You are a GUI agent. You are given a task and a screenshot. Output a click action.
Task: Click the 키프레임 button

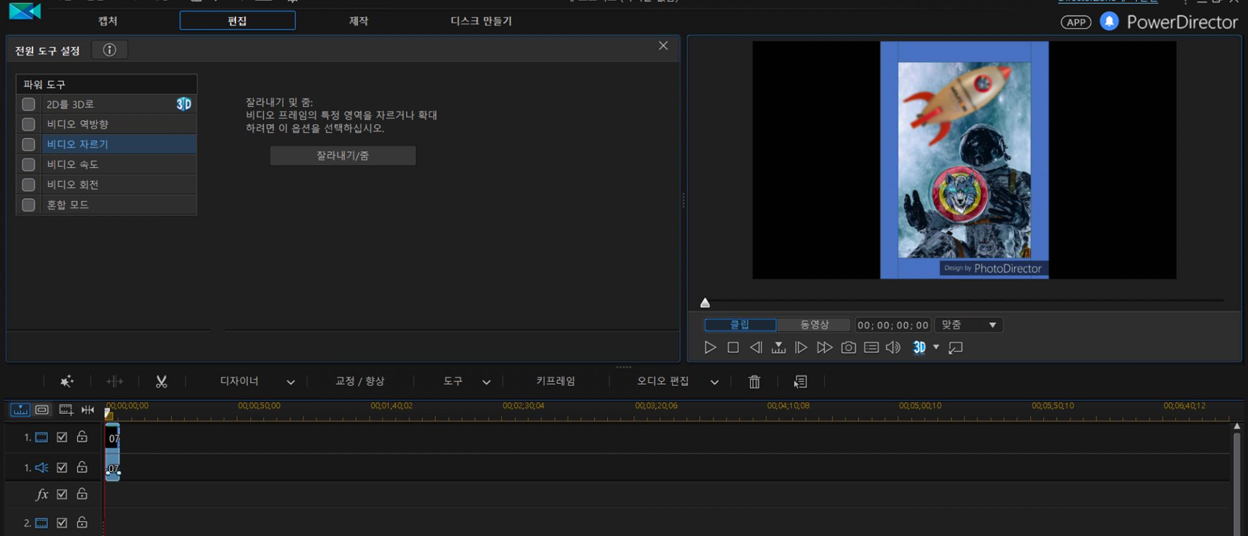(555, 381)
